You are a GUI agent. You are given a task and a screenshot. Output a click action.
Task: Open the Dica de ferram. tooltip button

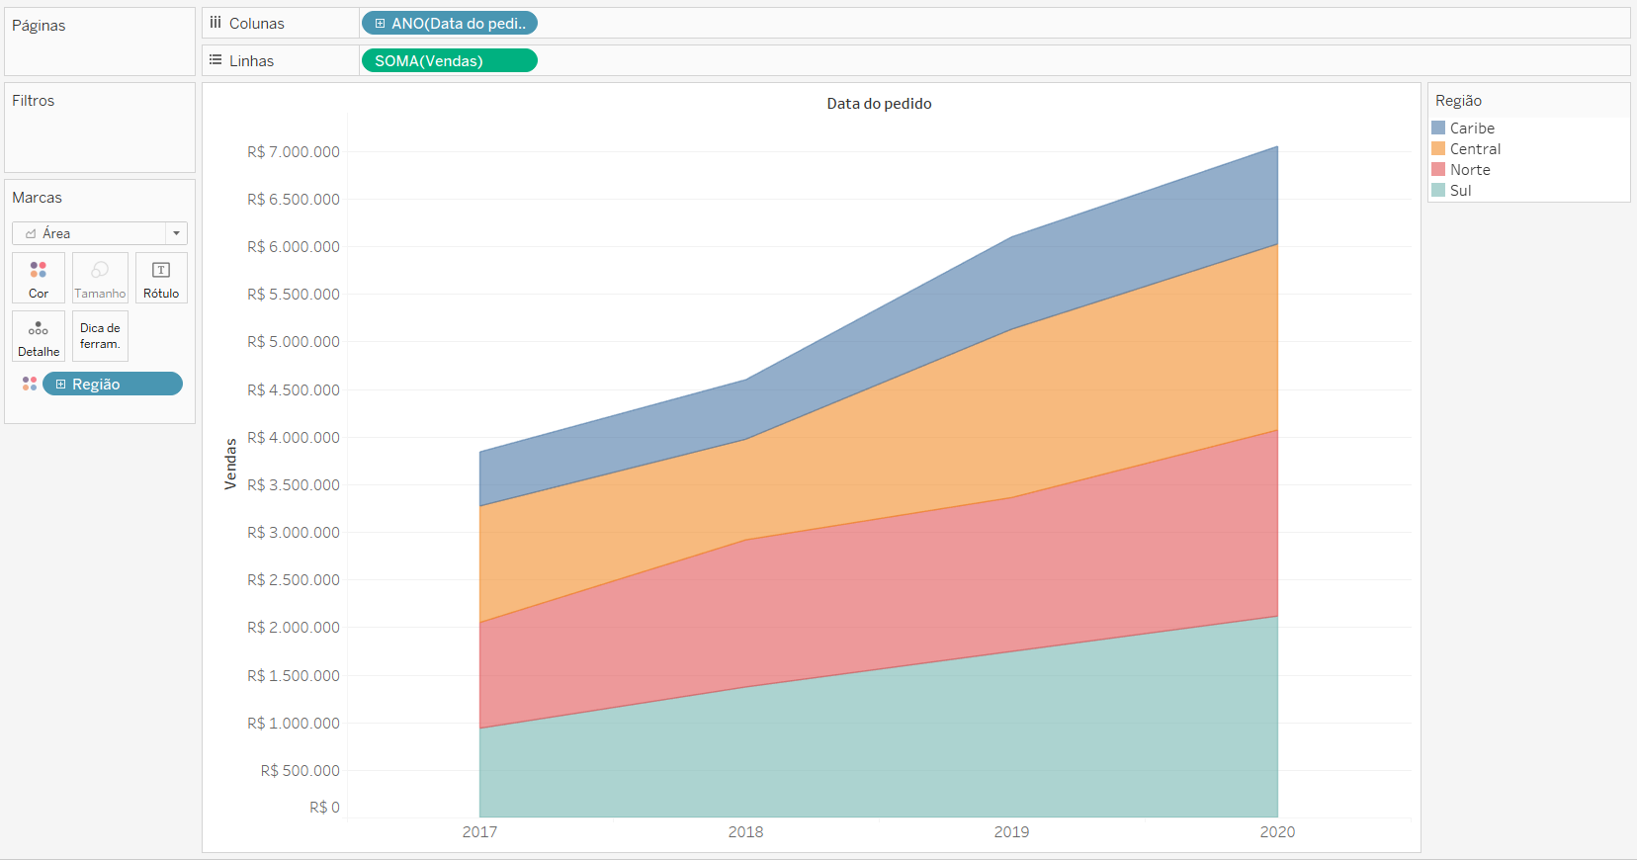[100, 336]
